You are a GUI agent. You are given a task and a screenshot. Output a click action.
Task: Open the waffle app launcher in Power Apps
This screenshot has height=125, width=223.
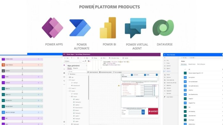(x=64, y=54)
